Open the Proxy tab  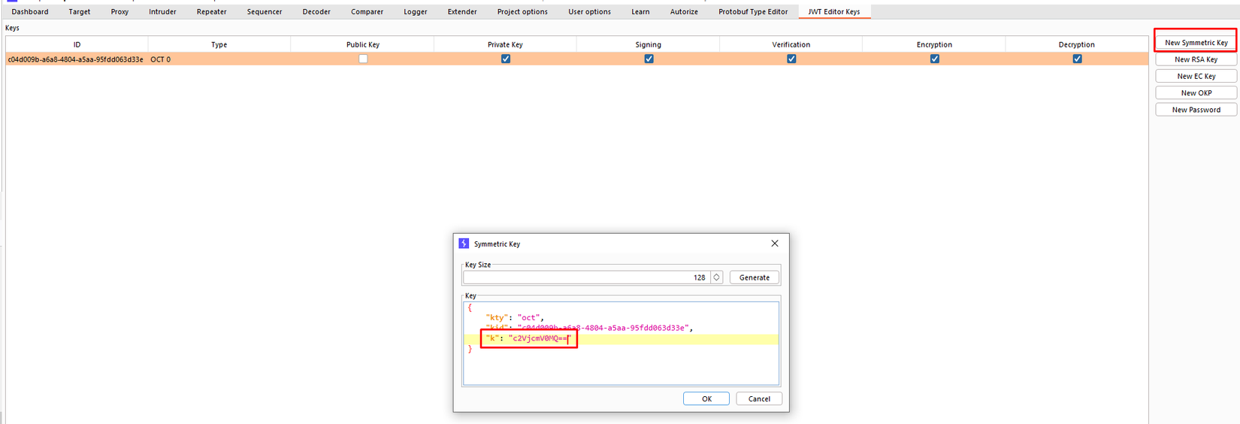tap(119, 11)
